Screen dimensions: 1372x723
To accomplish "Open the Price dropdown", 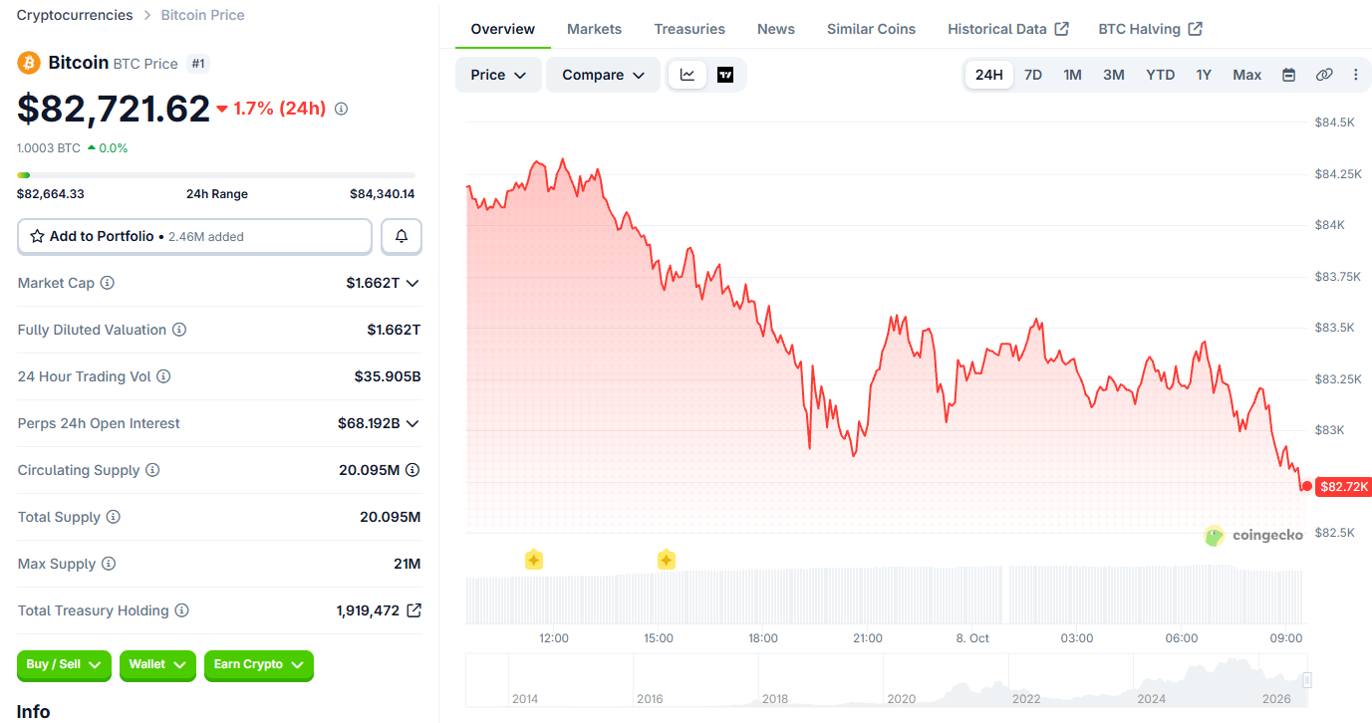I will [x=498, y=75].
